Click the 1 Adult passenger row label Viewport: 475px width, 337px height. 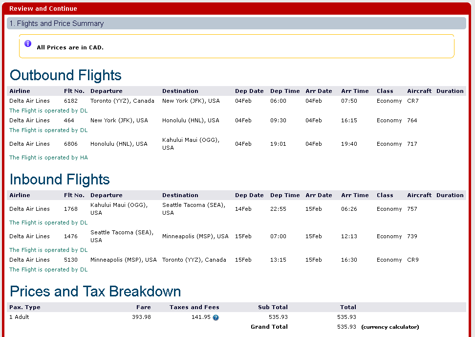19,317
